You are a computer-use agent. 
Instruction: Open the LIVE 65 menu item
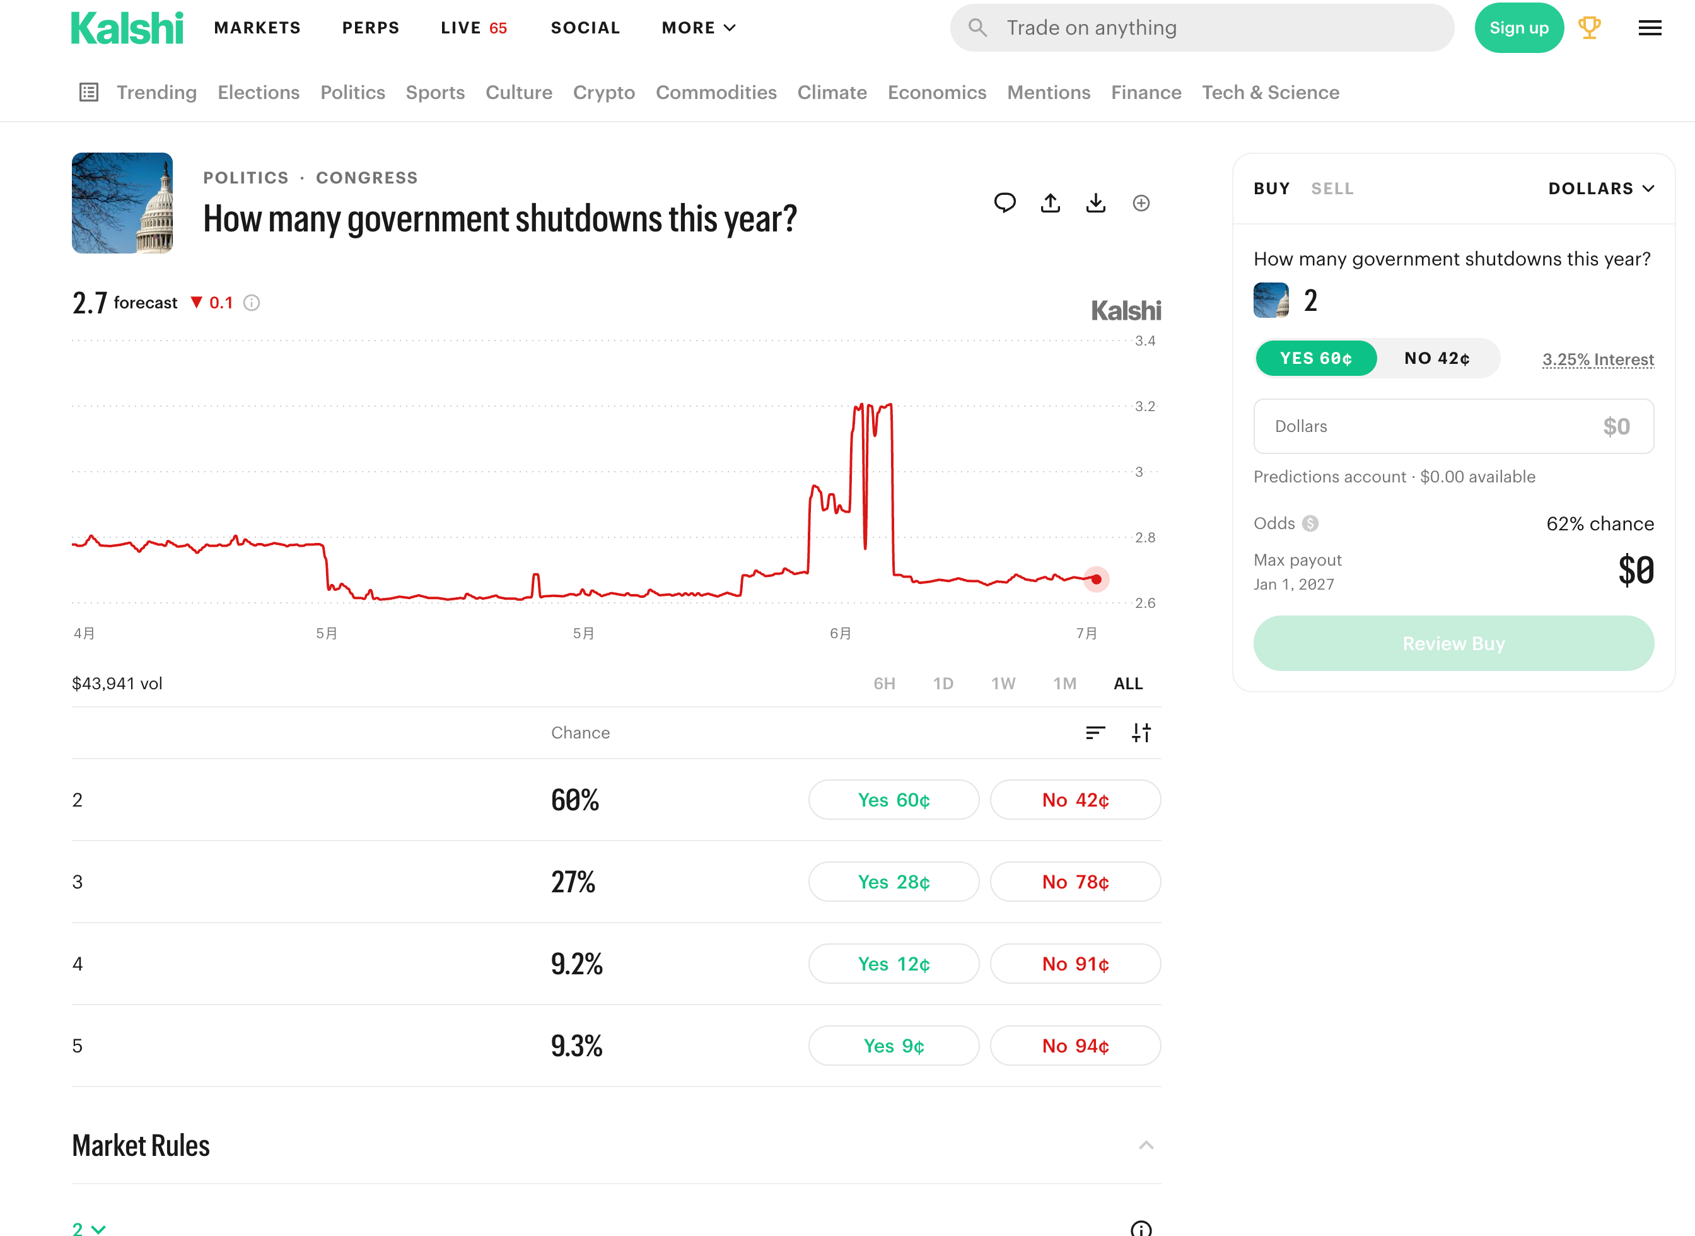pyautogui.click(x=474, y=28)
